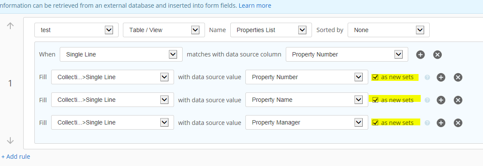Open the "test" data source dropdown
Screen dimensions: 483x166
coord(76,30)
